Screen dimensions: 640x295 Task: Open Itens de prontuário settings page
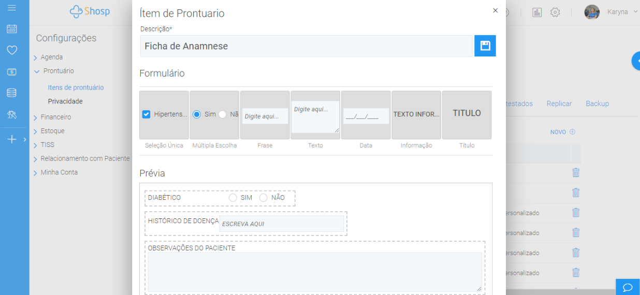(76, 87)
